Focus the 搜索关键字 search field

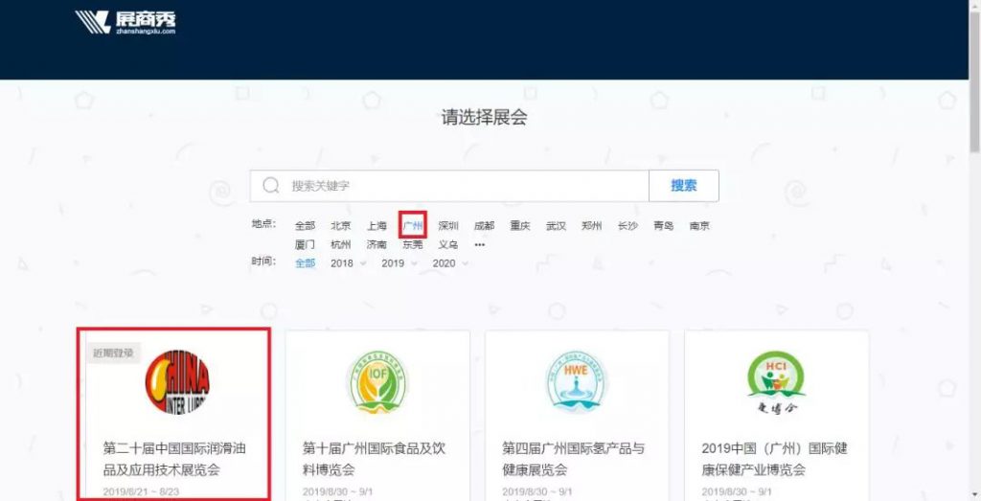pyautogui.click(x=449, y=186)
